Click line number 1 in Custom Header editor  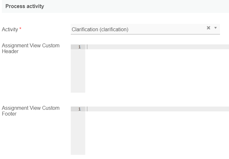pyautogui.click(x=79, y=47)
